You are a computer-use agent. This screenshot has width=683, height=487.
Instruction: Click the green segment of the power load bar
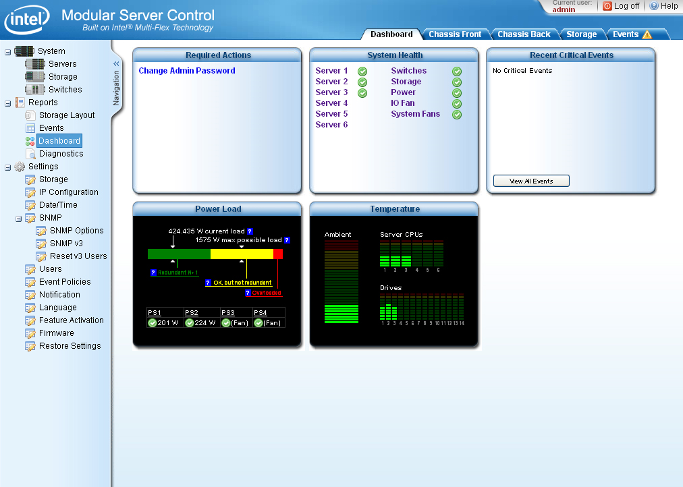tap(179, 254)
